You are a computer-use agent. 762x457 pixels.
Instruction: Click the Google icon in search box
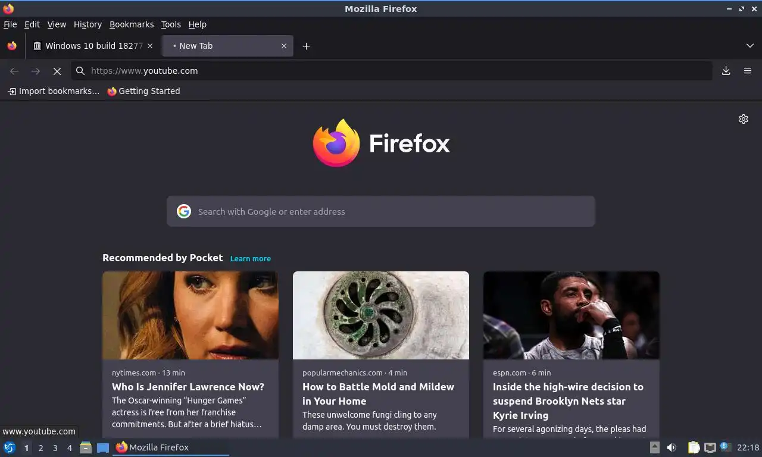tap(184, 211)
